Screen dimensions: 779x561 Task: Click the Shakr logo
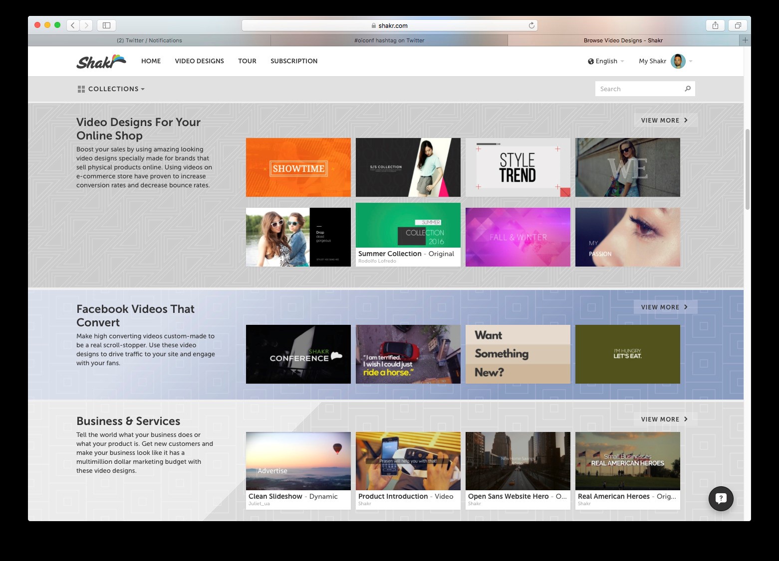click(x=101, y=61)
